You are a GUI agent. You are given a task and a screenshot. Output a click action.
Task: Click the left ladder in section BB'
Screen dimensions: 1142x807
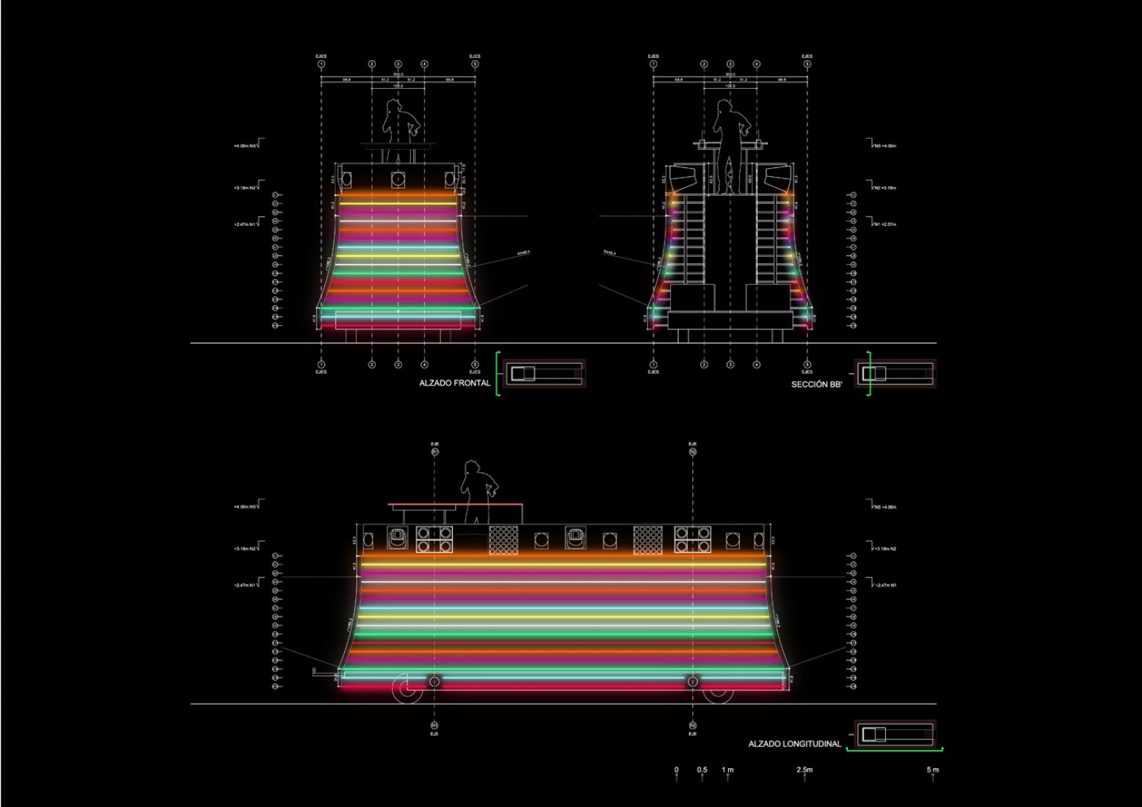point(688,238)
